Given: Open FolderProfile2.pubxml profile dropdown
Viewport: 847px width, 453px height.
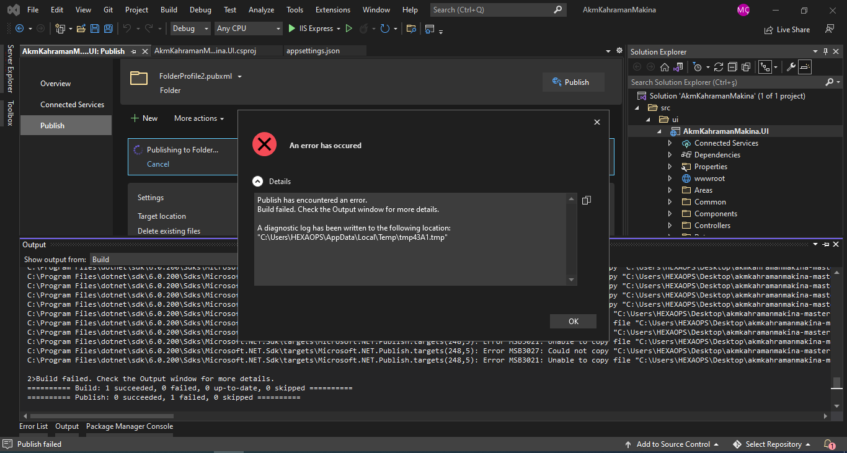Looking at the screenshot, I should pos(239,77).
